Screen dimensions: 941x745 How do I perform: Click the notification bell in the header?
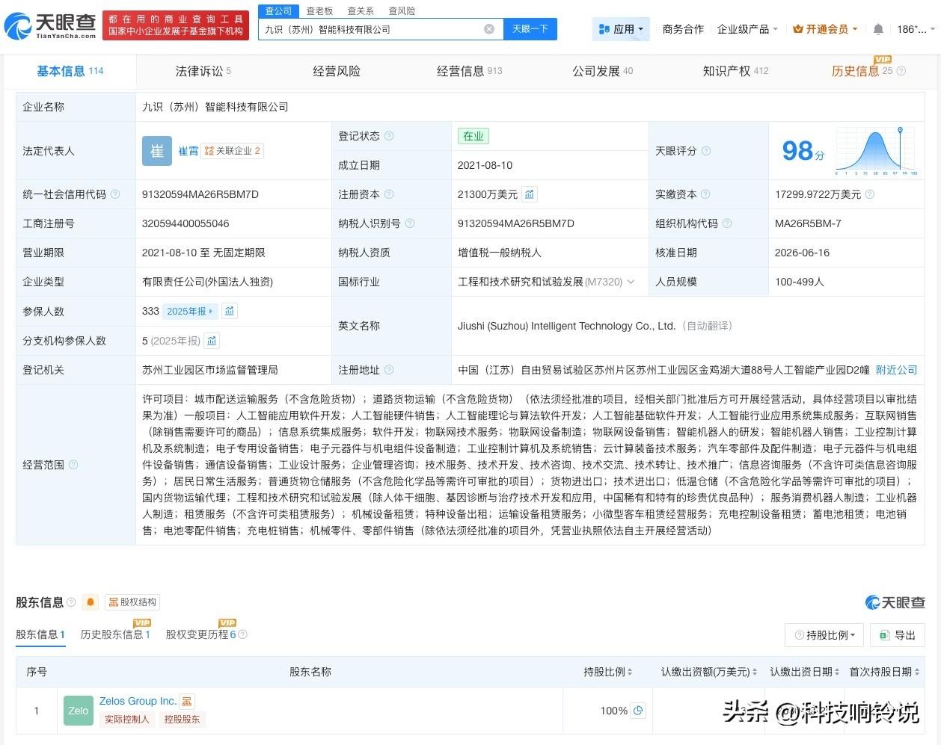click(878, 29)
